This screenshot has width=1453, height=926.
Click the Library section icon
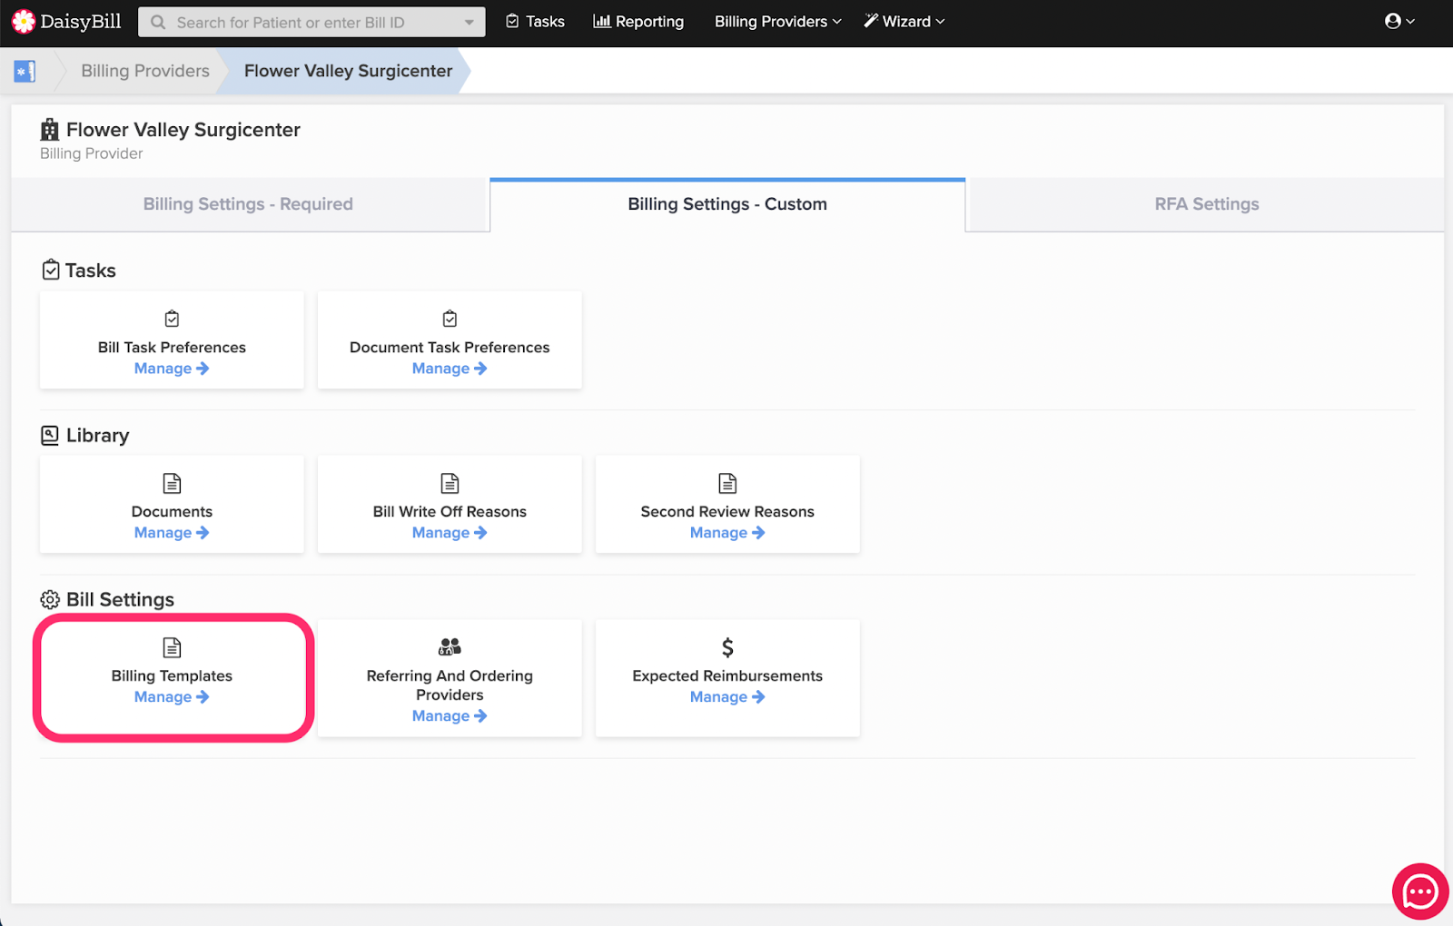point(50,435)
